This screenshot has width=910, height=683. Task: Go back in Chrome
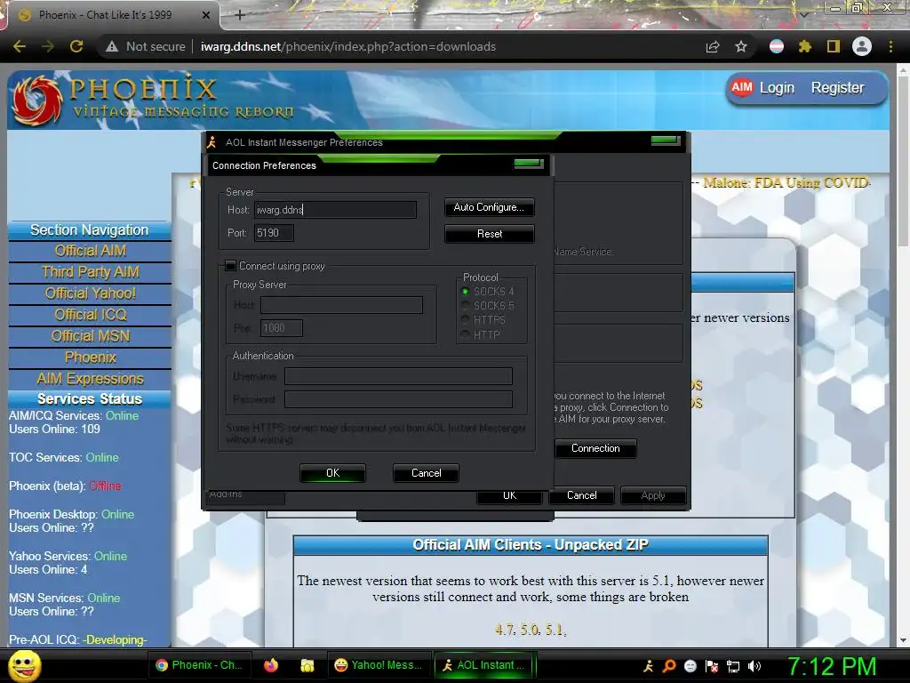coord(20,46)
